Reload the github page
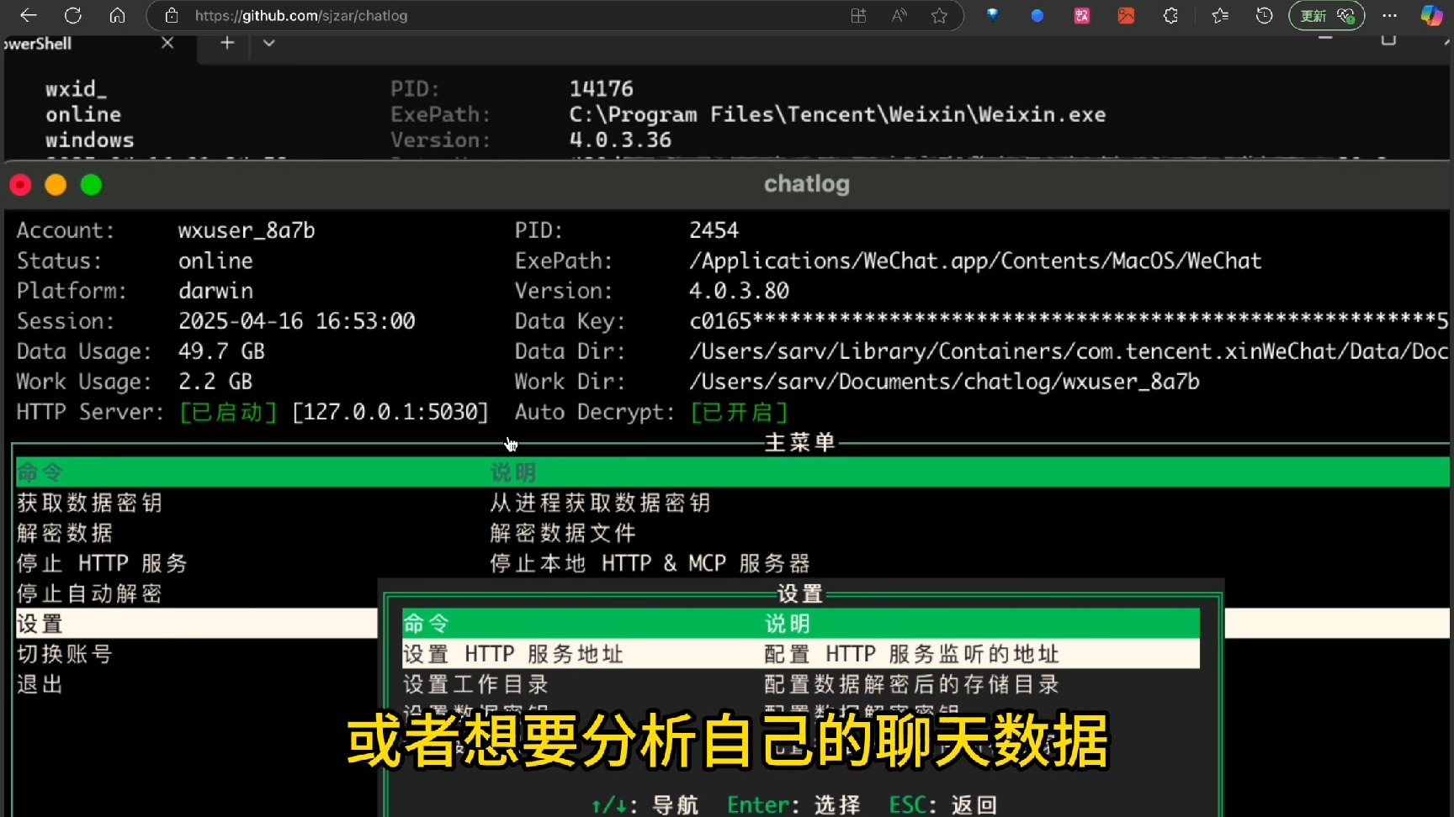The height and width of the screenshot is (817, 1454). (73, 15)
